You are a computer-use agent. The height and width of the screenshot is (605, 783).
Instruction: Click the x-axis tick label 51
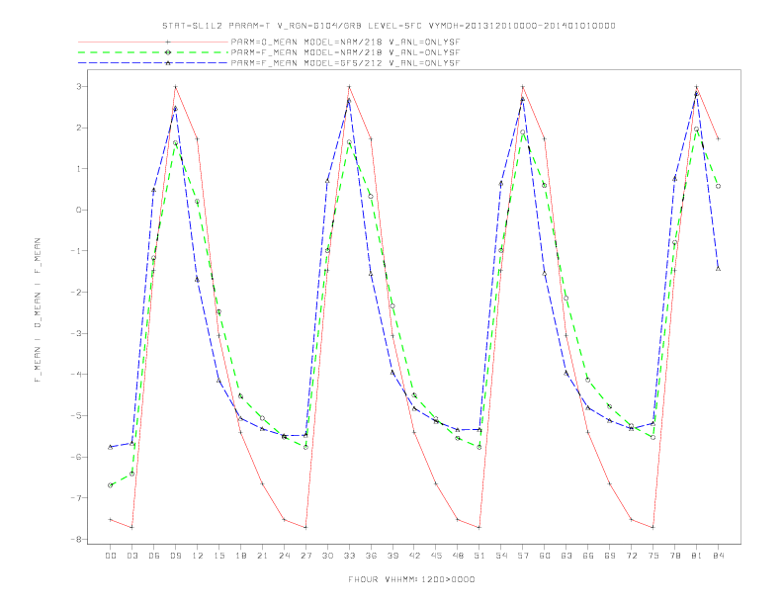coord(479,556)
